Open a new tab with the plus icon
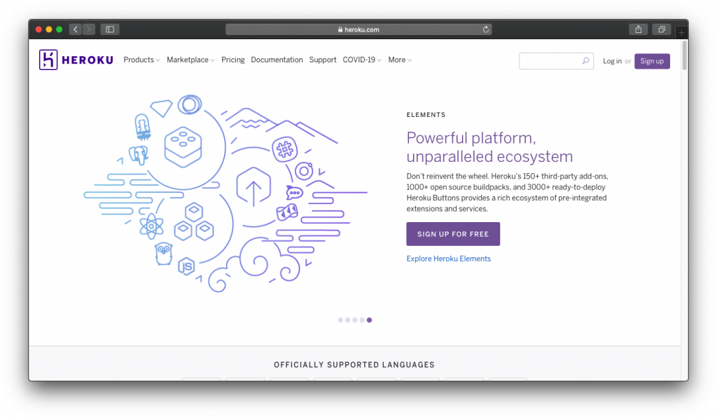 click(x=681, y=32)
